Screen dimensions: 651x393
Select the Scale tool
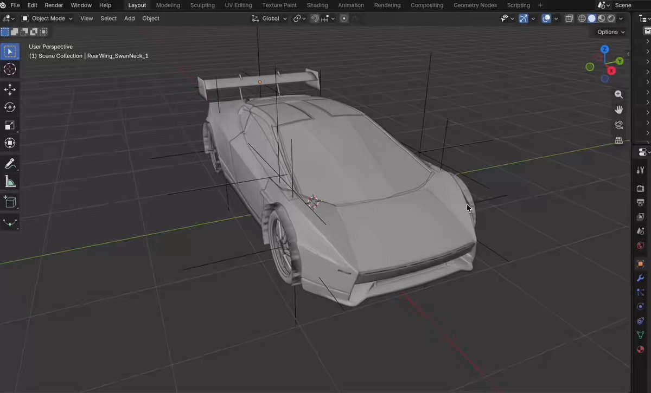[x=10, y=125]
